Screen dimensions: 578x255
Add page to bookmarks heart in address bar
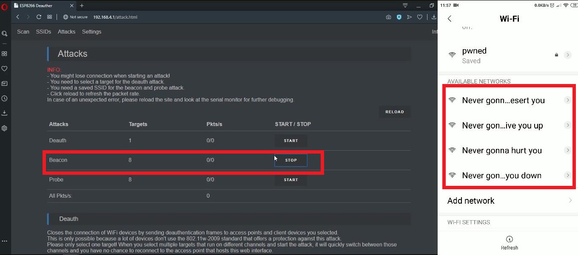[420, 17]
